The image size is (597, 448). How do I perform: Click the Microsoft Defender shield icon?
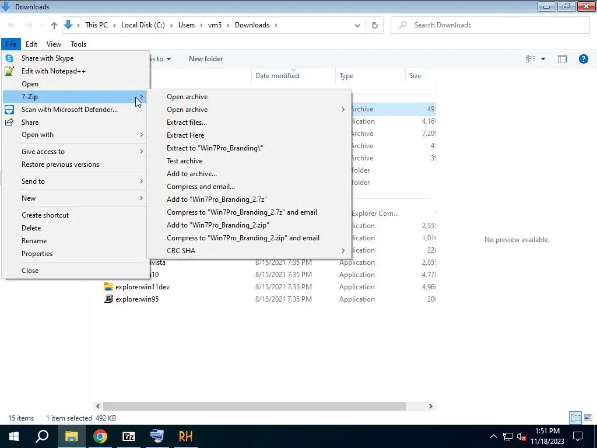tap(9, 110)
